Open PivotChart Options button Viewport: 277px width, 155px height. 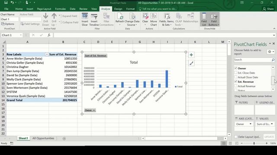click(x=8, y=24)
